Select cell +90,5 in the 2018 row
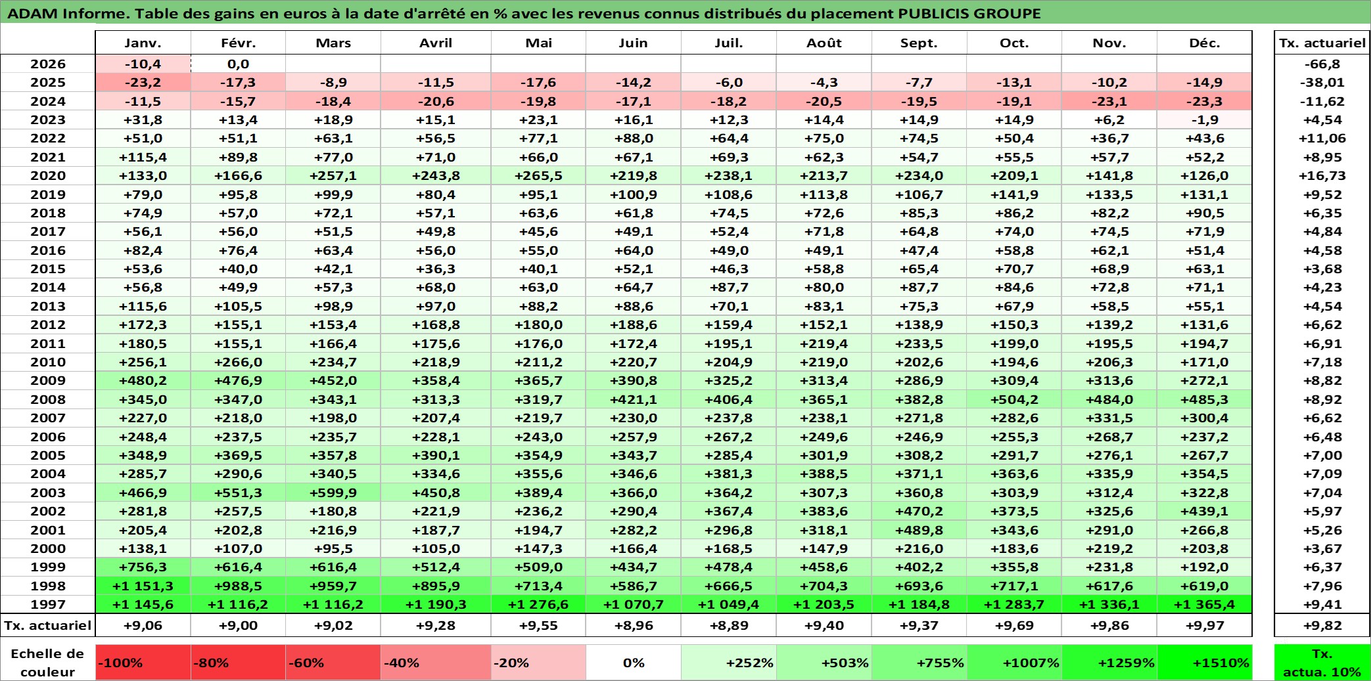 tap(1205, 213)
